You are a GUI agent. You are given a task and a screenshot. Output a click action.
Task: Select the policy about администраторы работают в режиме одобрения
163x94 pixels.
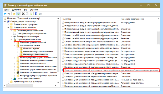(x=111, y=70)
